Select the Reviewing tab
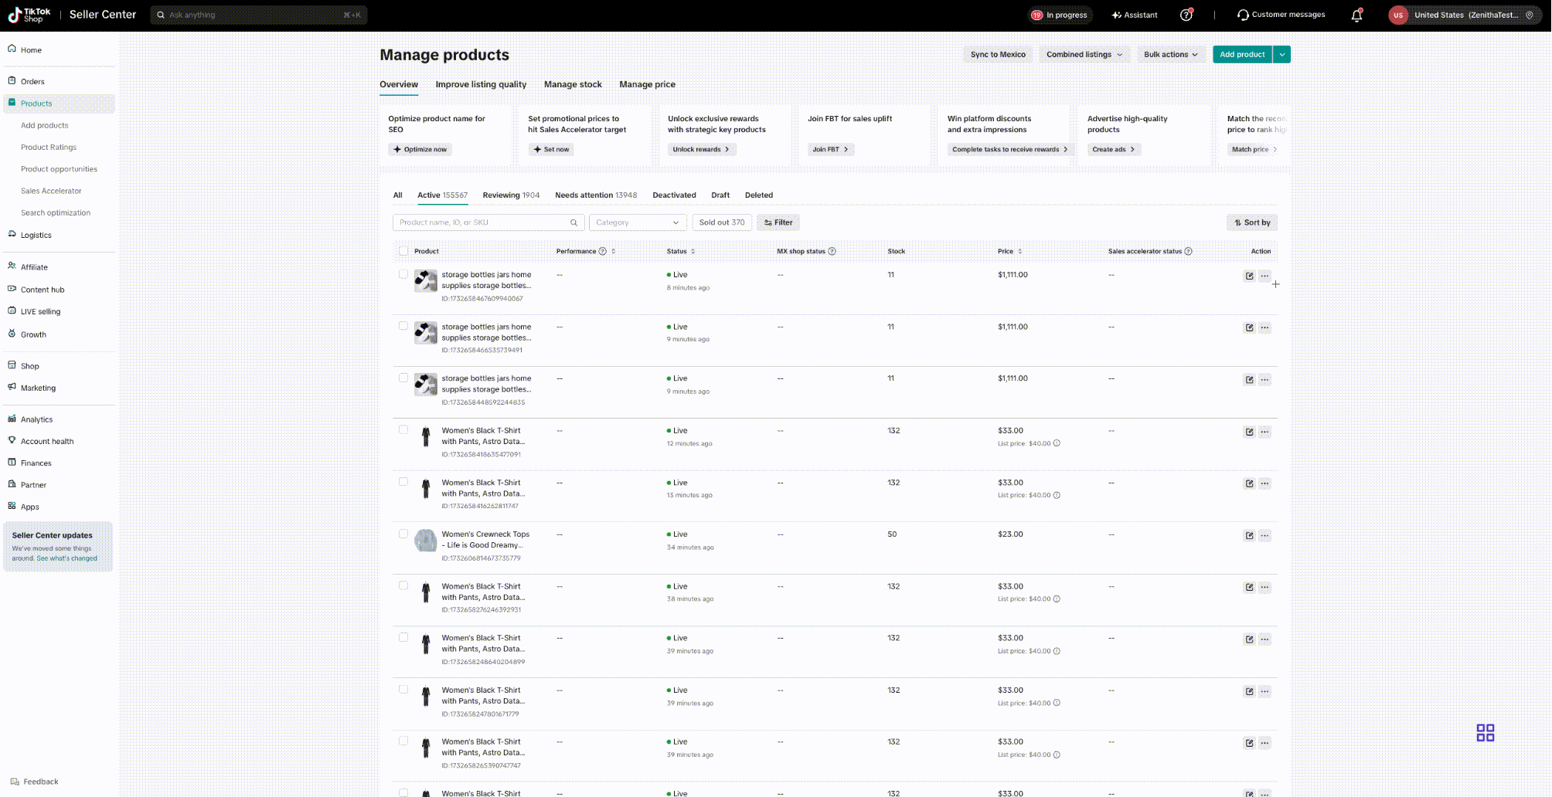The height and width of the screenshot is (797, 1552). (511, 195)
